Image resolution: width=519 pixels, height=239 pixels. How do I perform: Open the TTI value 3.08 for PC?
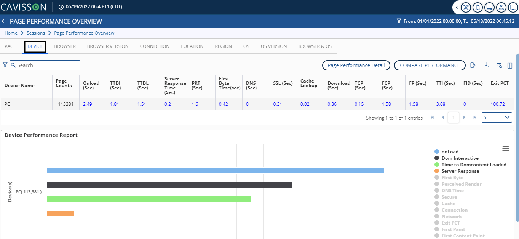(x=441, y=104)
